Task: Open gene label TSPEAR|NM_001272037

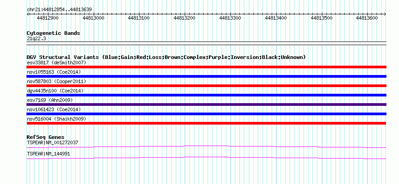Action: tap(52, 142)
